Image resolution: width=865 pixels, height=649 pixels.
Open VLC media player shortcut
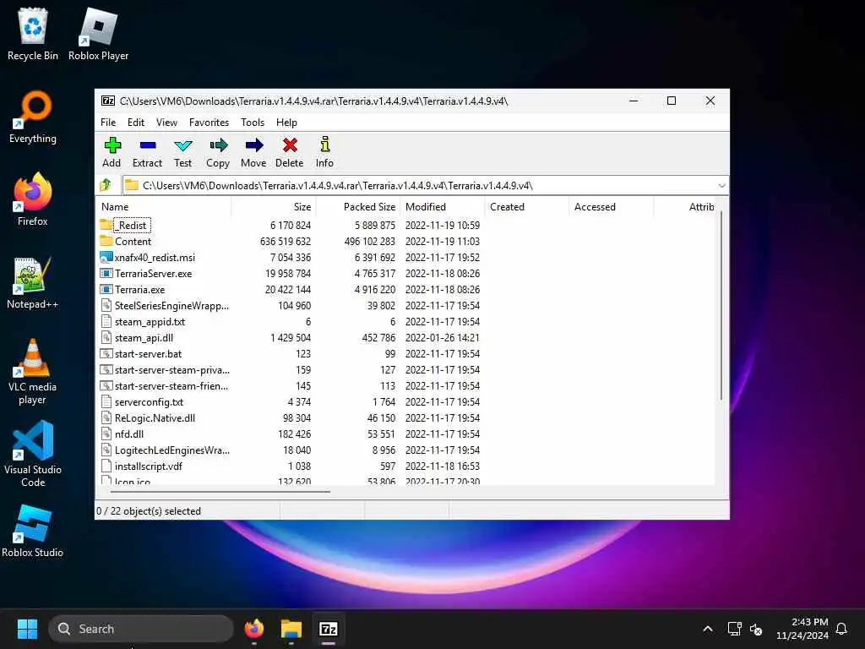tap(33, 372)
